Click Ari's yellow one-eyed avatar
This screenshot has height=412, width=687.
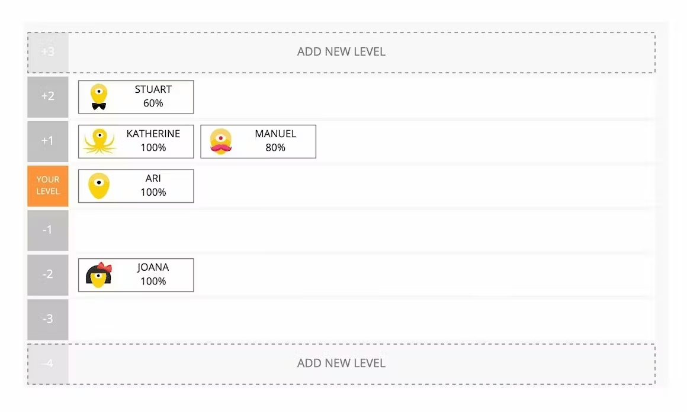pos(99,186)
